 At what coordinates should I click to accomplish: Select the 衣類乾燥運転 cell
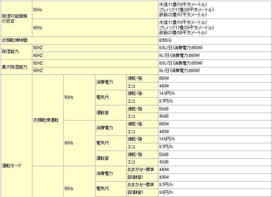click(x=48, y=120)
